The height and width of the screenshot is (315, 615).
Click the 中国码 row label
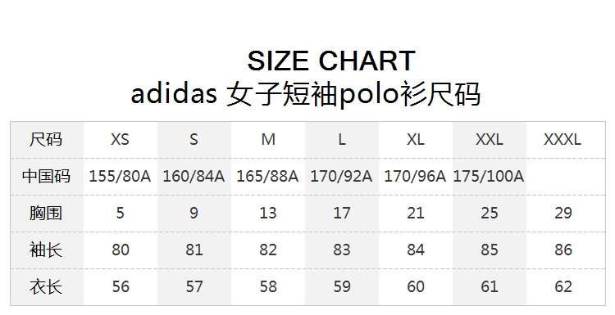pos(46,176)
